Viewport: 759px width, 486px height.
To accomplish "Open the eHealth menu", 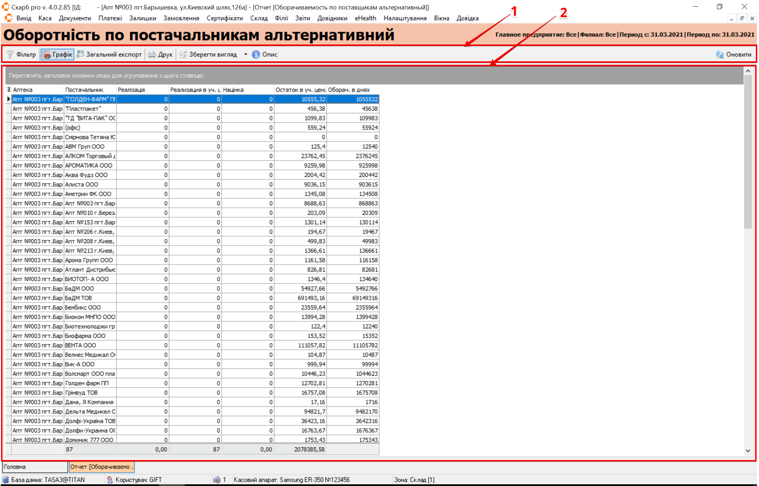I will 365,18.
